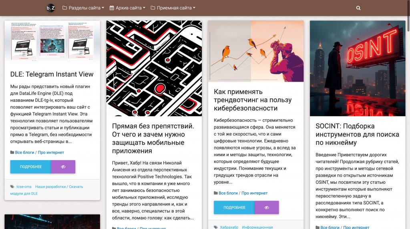
Task: Click ПОДРОБНЕЕ under трендвотчинг article
Action: [234, 207]
